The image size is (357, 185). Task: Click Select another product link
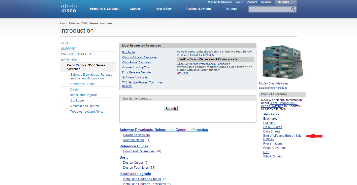[273, 88]
